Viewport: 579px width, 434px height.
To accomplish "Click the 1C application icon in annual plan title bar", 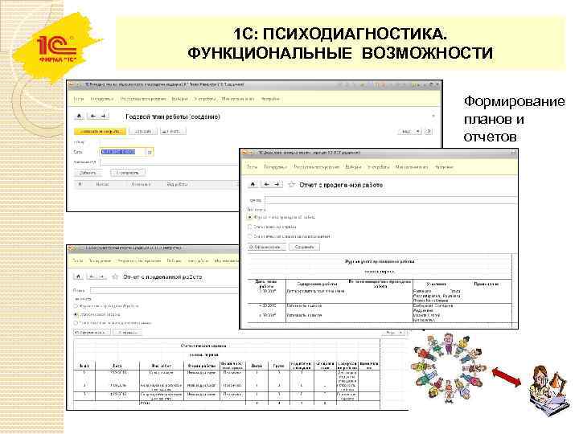I will pos(72,84).
